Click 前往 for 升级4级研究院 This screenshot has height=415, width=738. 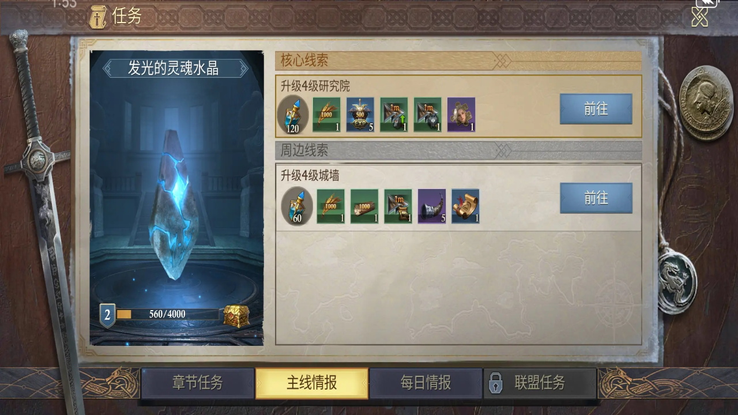pyautogui.click(x=596, y=109)
